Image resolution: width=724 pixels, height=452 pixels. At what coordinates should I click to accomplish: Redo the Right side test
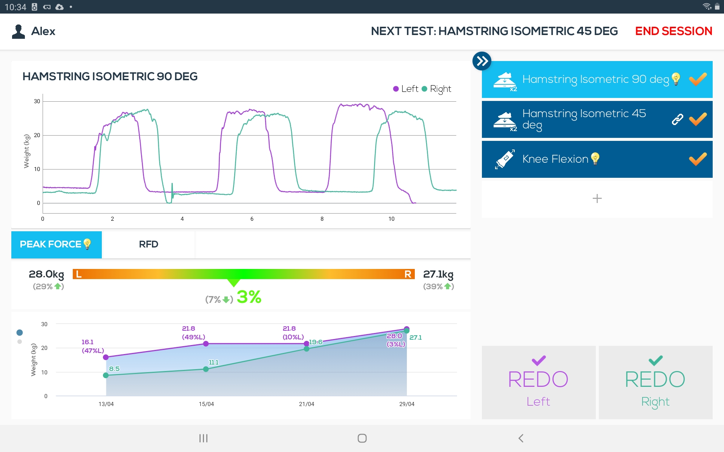(x=655, y=382)
